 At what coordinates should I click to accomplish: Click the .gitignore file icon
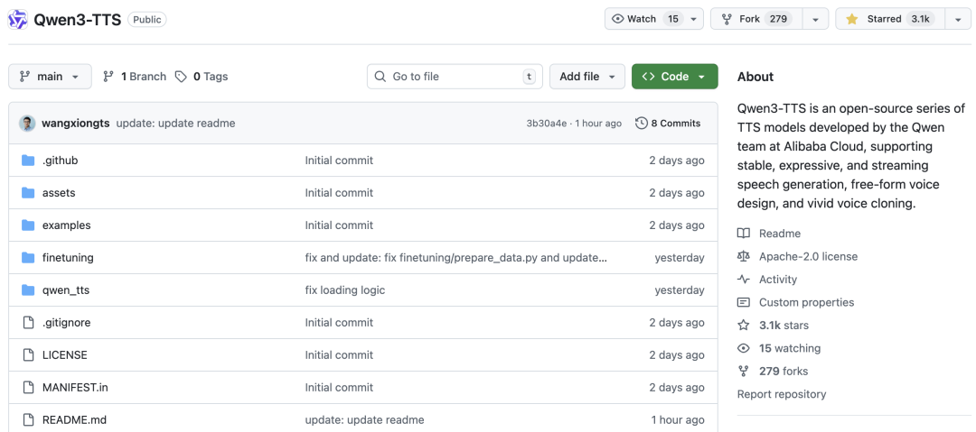tap(27, 323)
